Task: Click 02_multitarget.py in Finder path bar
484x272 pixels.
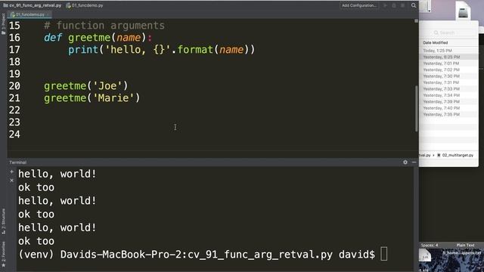Action: click(455, 156)
